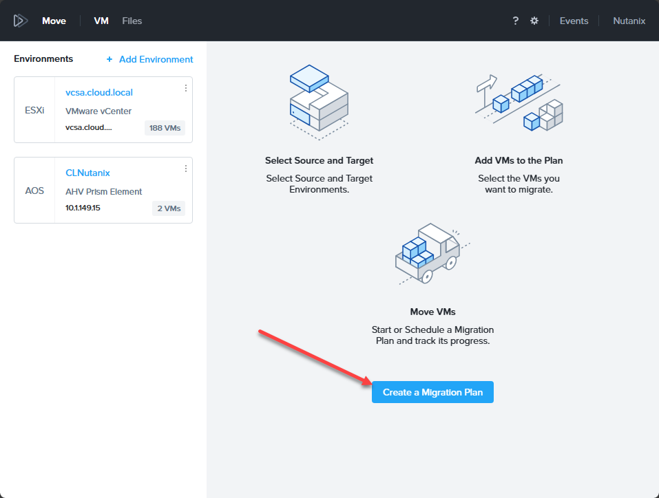
Task: Click the Nutanix Move logo icon
Action: (20, 21)
